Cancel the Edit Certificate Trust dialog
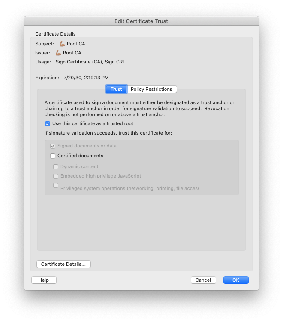Viewport: 283px width, 322px height. [x=203, y=280]
